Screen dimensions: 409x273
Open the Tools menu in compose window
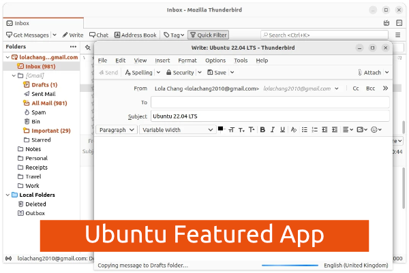(x=241, y=61)
